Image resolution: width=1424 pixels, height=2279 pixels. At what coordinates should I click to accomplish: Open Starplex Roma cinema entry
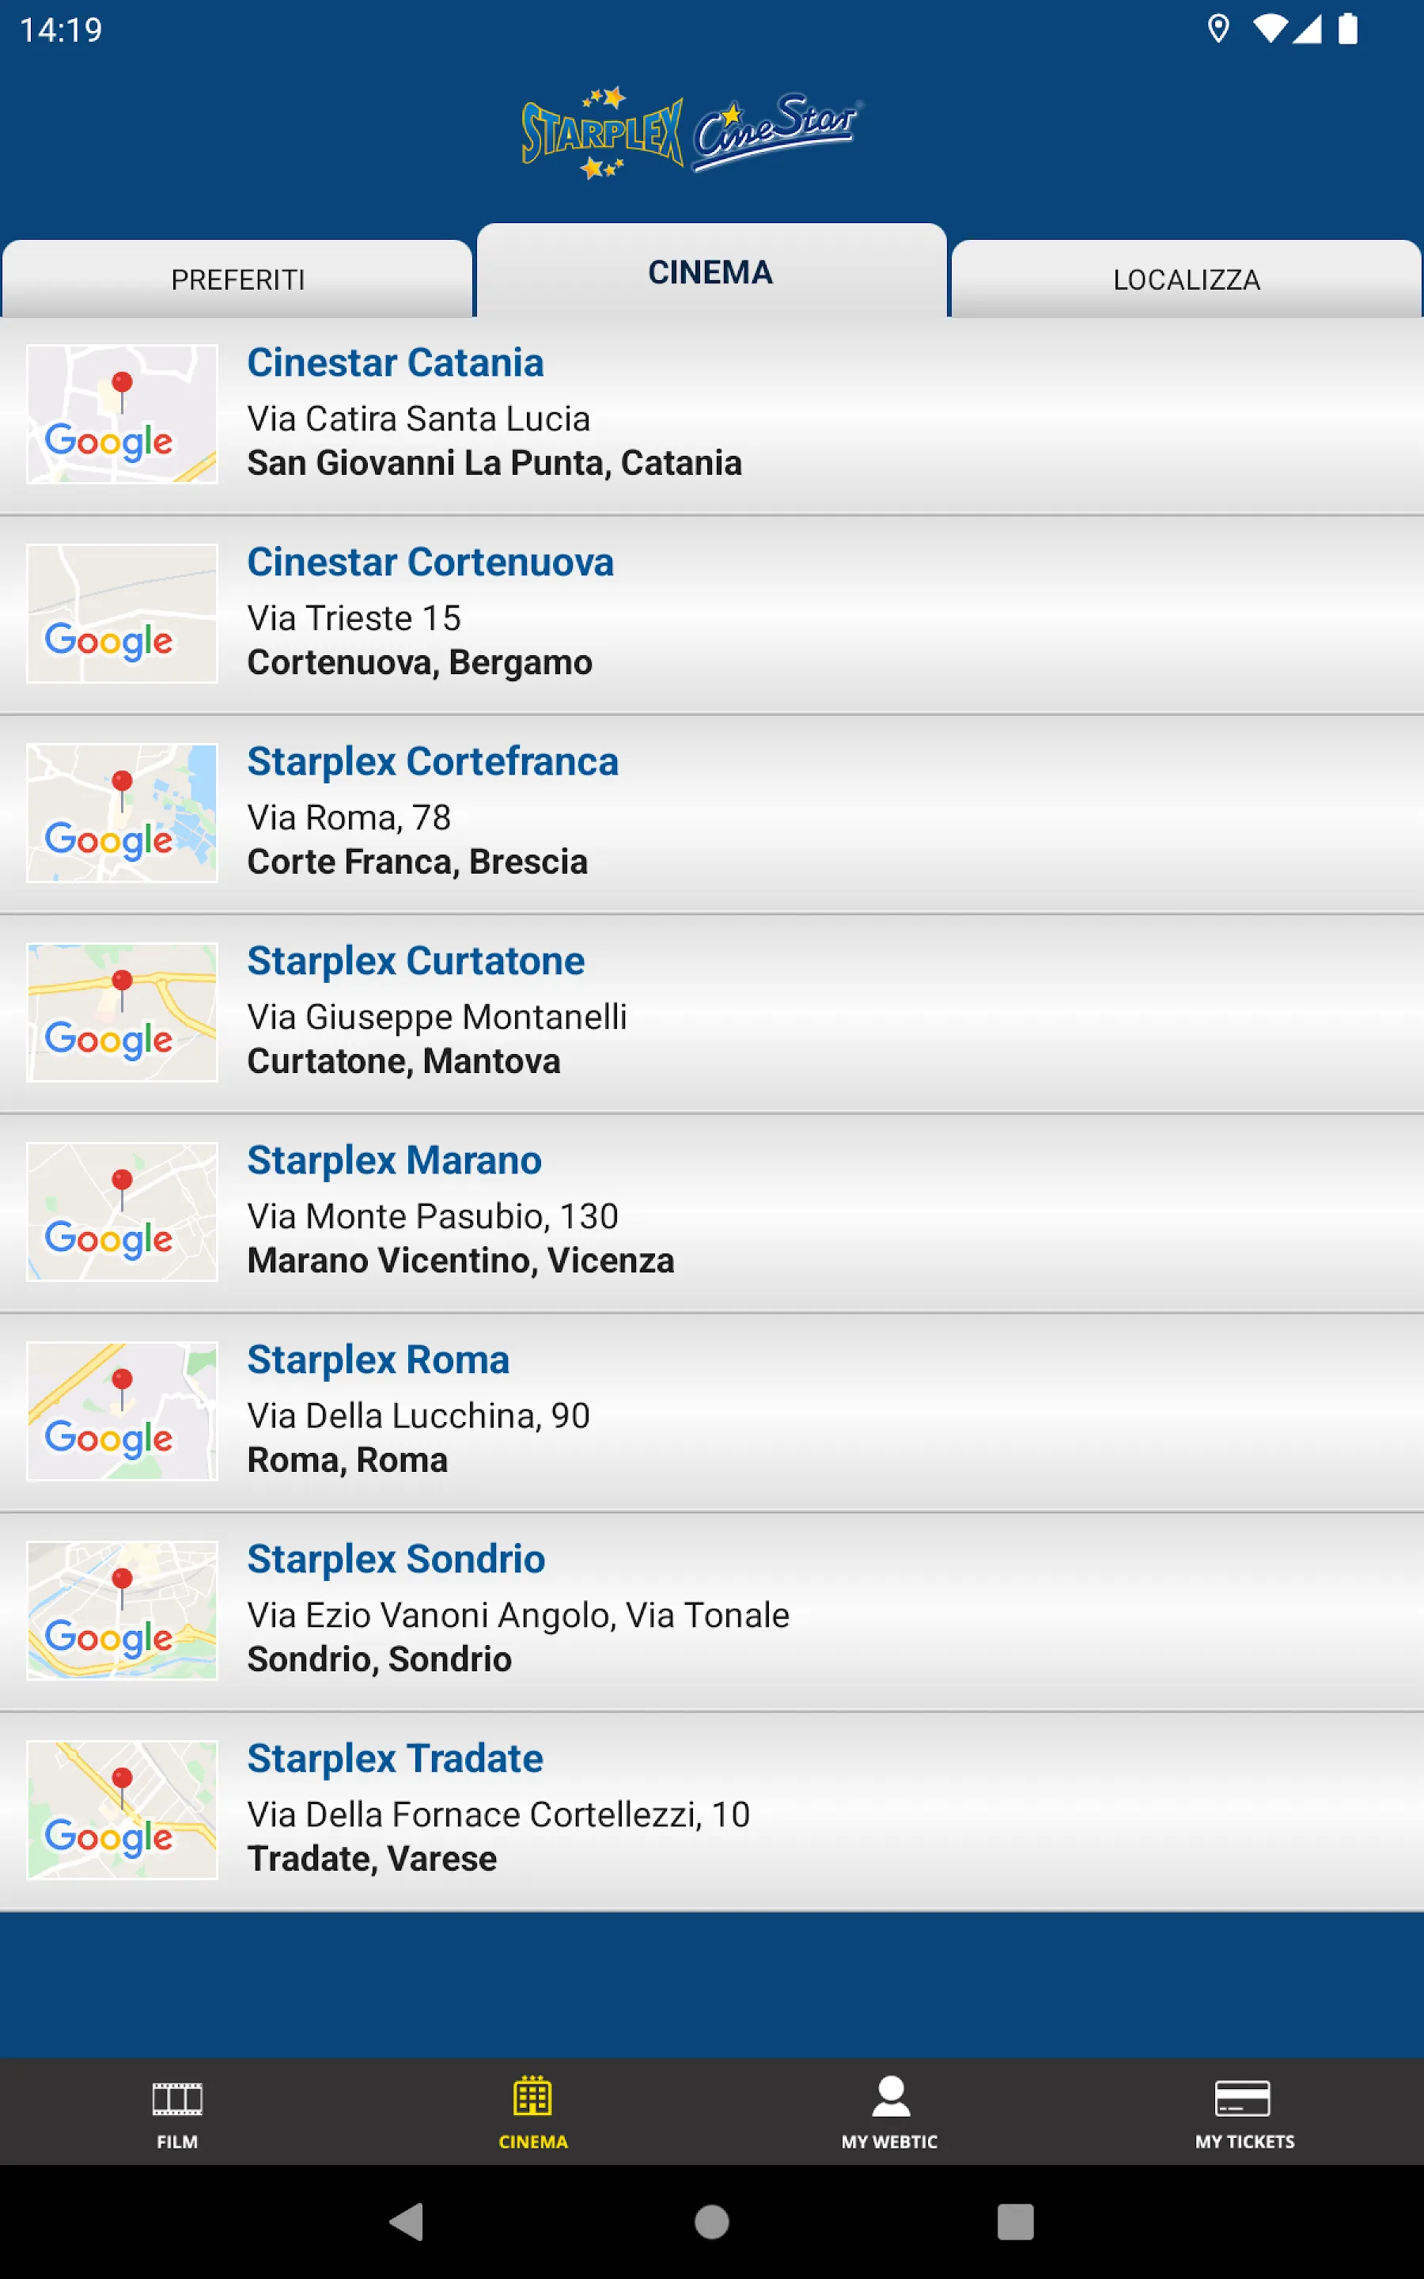(x=712, y=1412)
